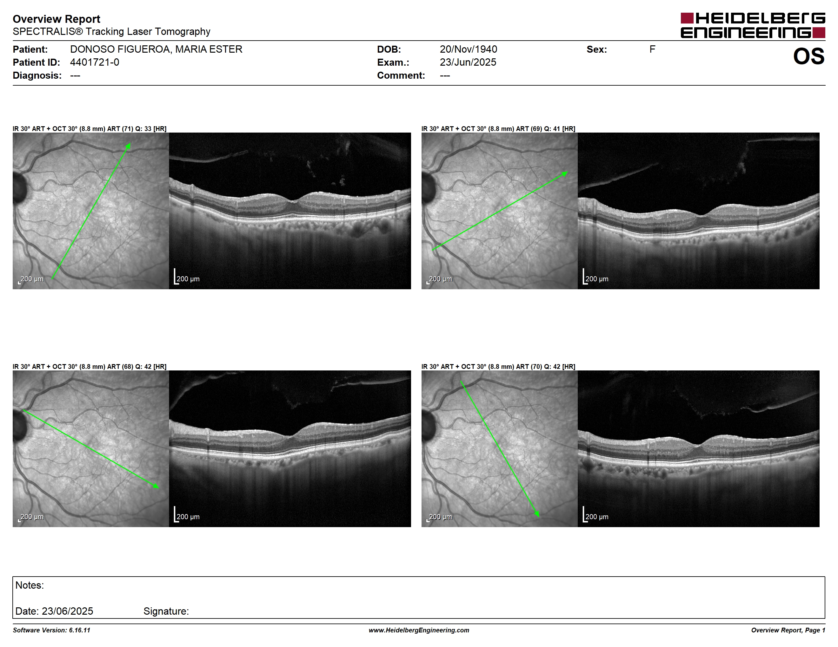Click inside the Notes box

pyautogui.click(x=419, y=597)
